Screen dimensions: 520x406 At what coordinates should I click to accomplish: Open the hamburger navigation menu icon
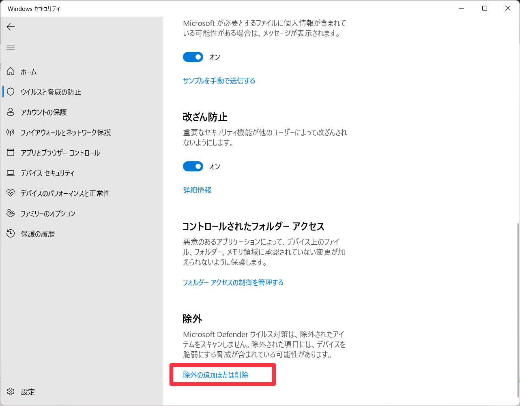(11, 47)
